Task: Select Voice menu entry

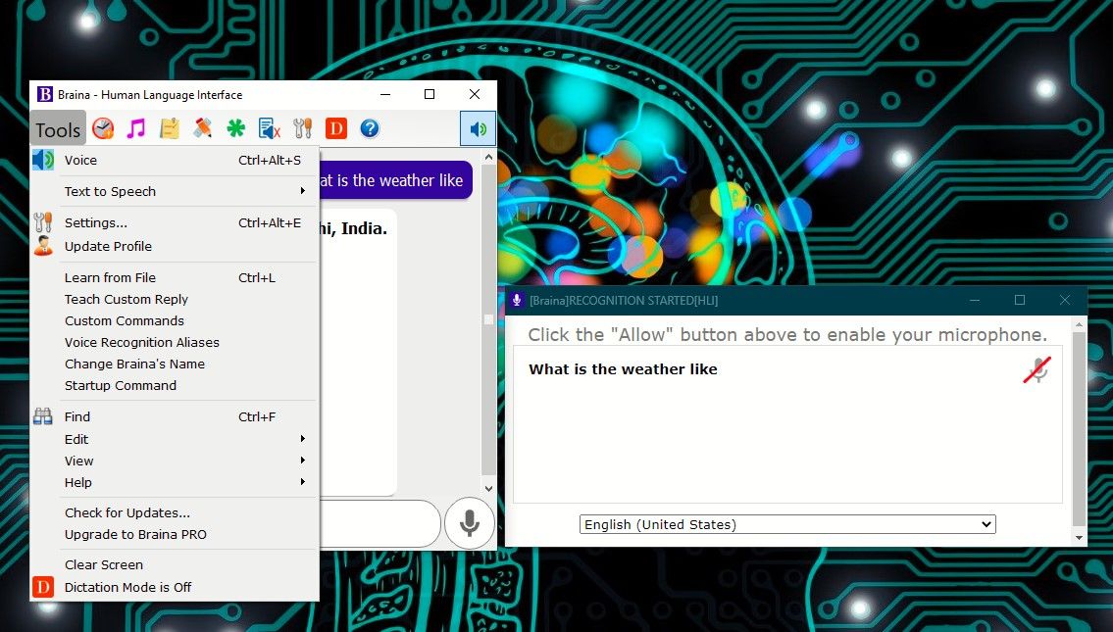Action: click(x=175, y=161)
